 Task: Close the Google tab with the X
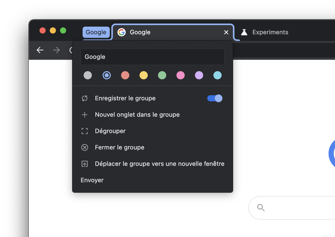[x=226, y=32]
